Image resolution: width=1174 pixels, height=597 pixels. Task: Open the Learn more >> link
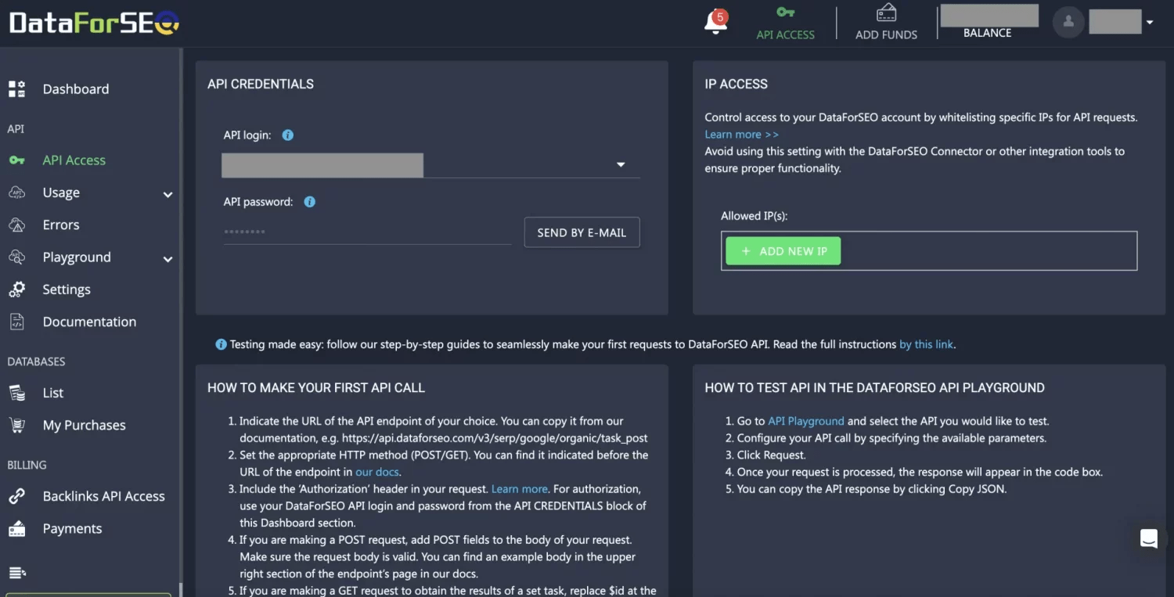742,135
